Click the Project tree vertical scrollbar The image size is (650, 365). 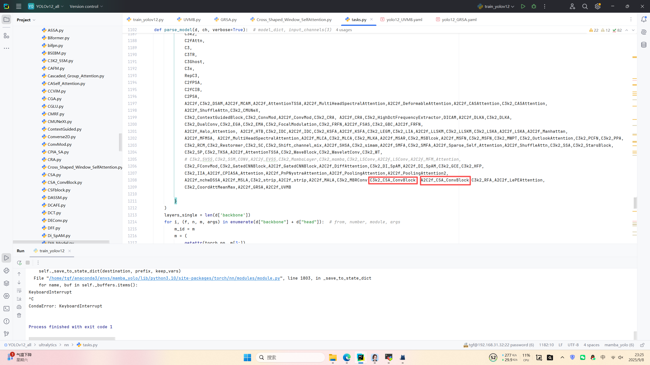click(120, 142)
